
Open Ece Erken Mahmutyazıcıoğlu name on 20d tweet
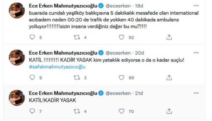(63, 53)
